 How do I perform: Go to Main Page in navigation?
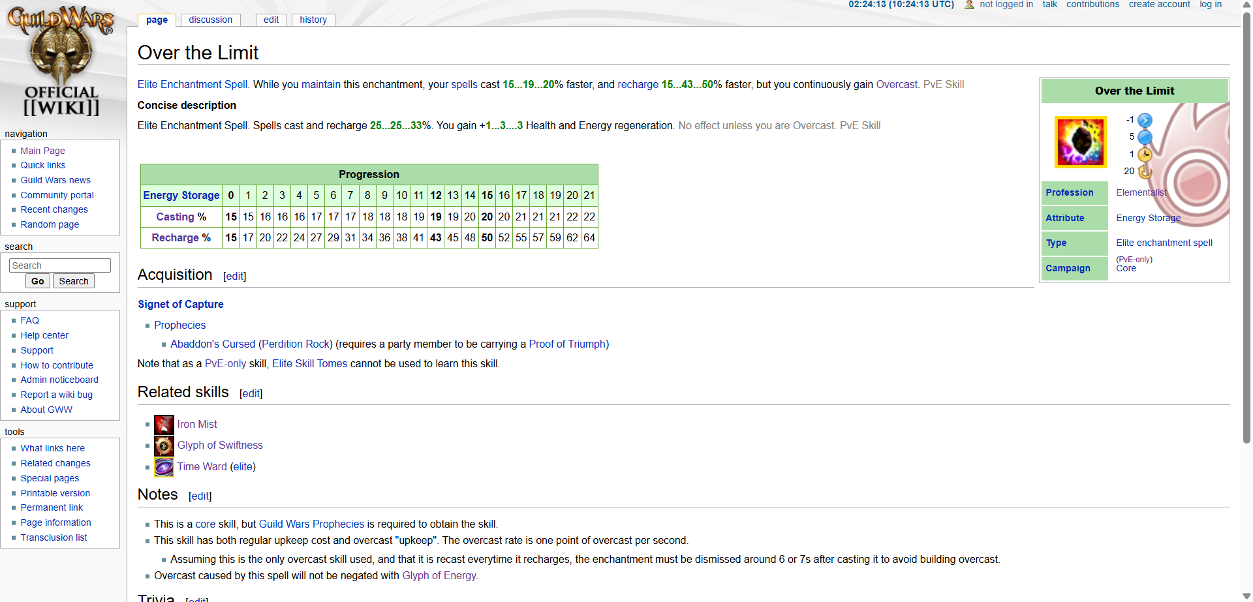point(42,151)
